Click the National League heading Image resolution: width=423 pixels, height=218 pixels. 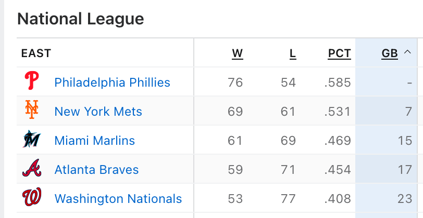[80, 19]
